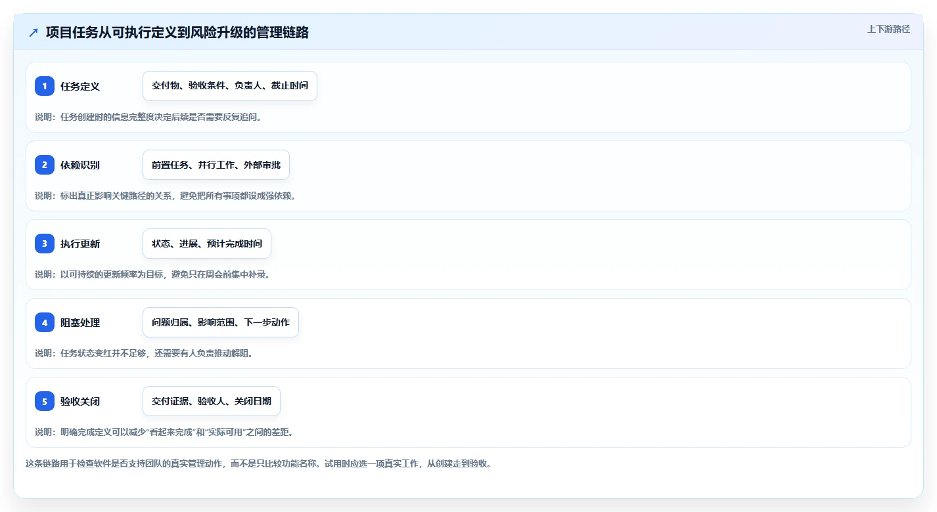Image resolution: width=937 pixels, height=512 pixels.
Task: Click the 交付物、验收条件、负责人、截止时间 chip
Action: [x=230, y=86]
